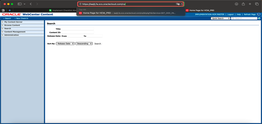Open the Release Date sort-by dropdown

coord(65,44)
